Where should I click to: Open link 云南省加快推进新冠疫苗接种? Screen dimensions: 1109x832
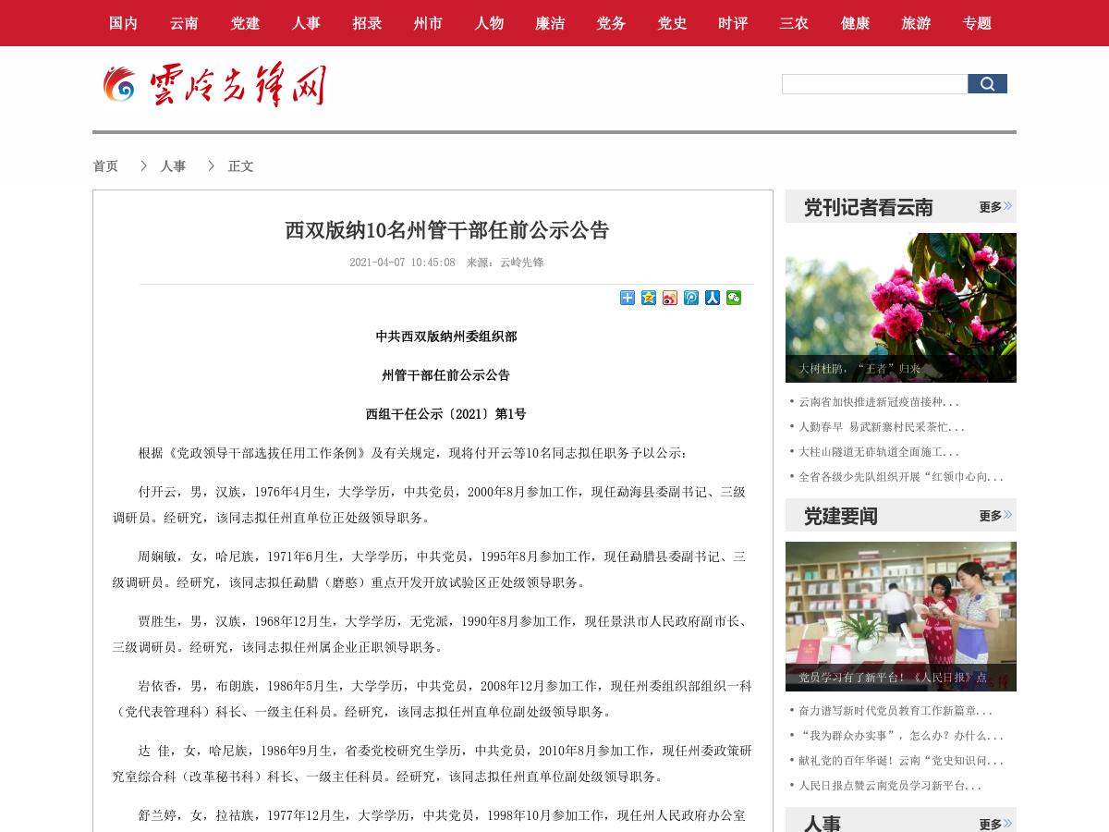(x=879, y=402)
